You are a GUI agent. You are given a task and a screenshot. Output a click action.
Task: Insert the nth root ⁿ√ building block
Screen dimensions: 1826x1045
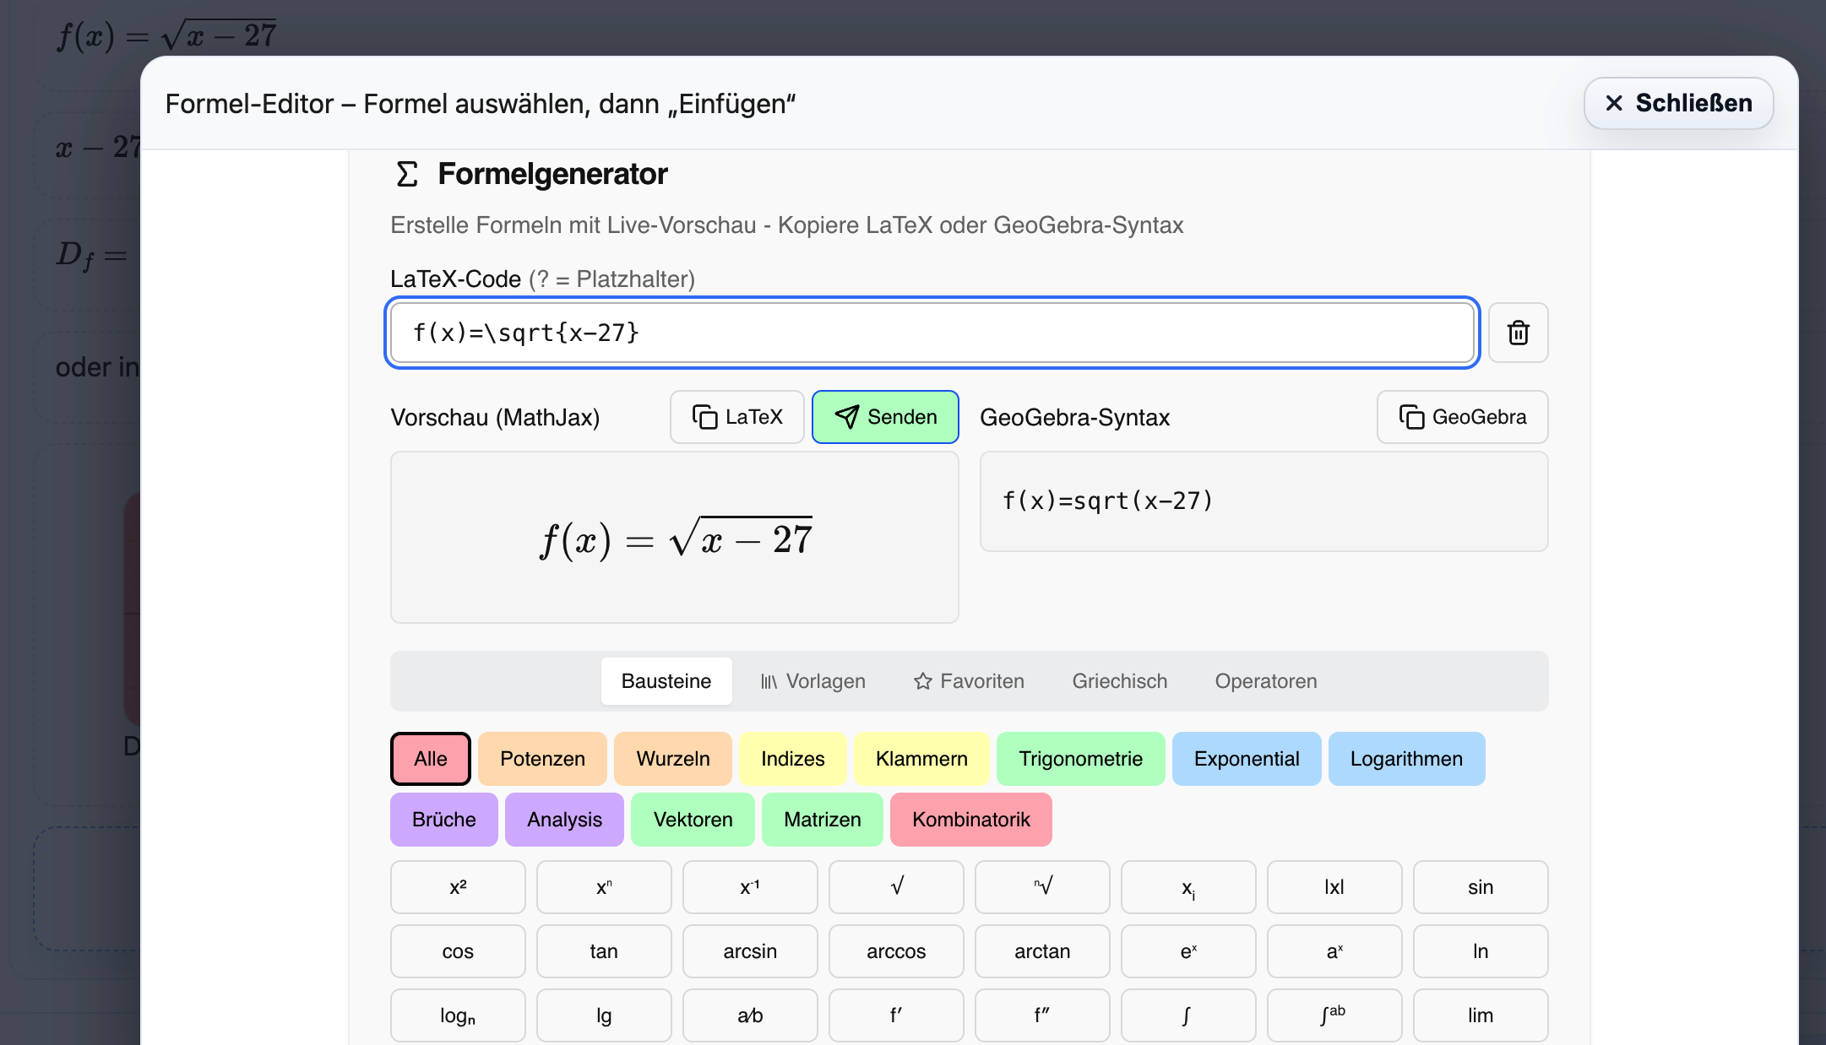[1042, 887]
